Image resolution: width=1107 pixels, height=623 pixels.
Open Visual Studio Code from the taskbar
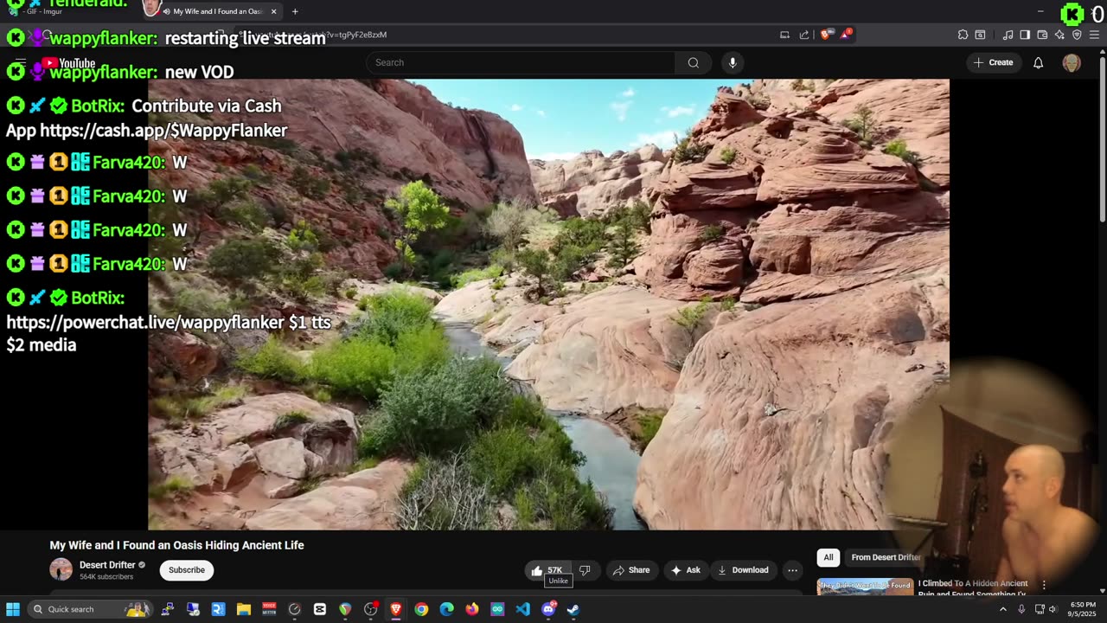[522, 609]
